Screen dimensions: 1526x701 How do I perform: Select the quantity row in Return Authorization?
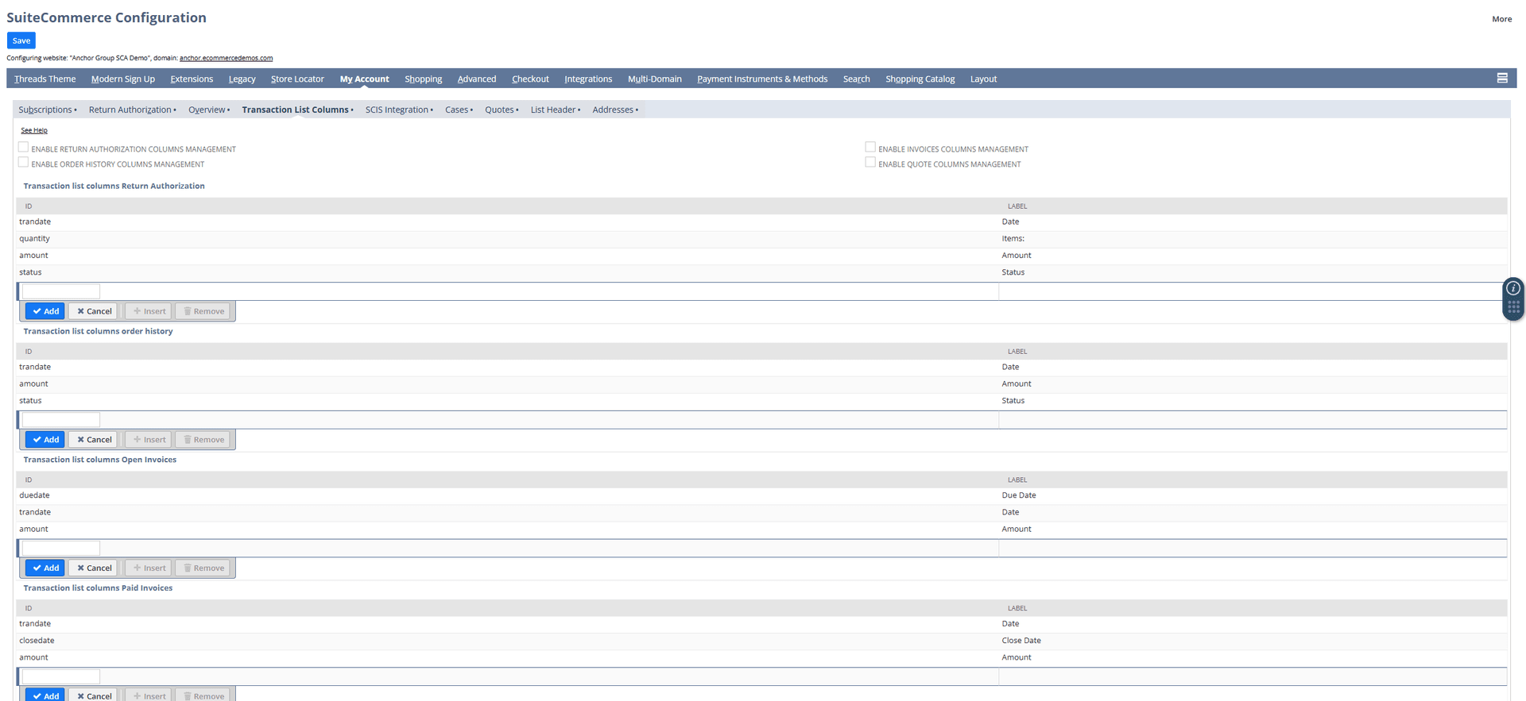[x=761, y=239]
